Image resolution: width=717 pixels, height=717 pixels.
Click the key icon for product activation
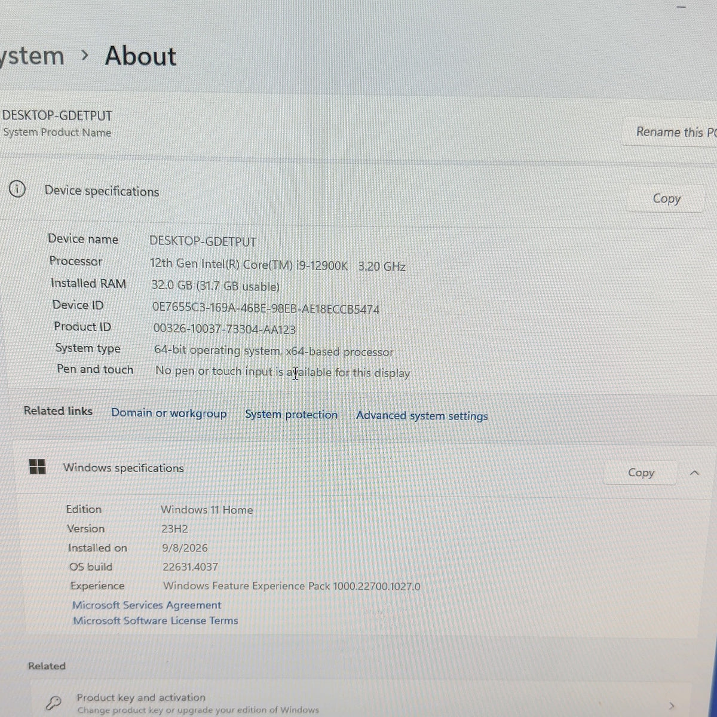click(x=54, y=703)
